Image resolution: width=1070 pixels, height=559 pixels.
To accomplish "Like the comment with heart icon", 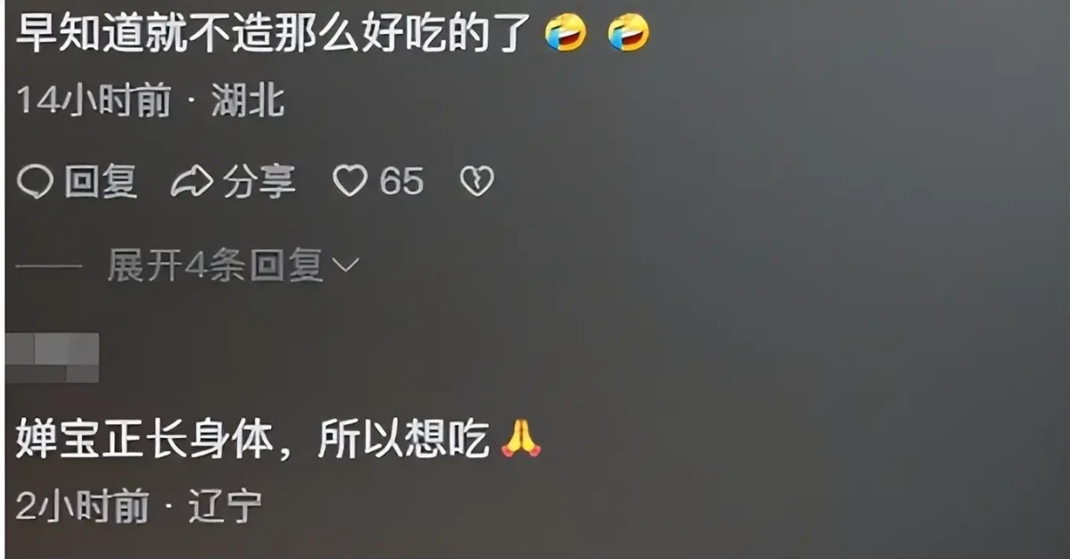I will click(350, 183).
